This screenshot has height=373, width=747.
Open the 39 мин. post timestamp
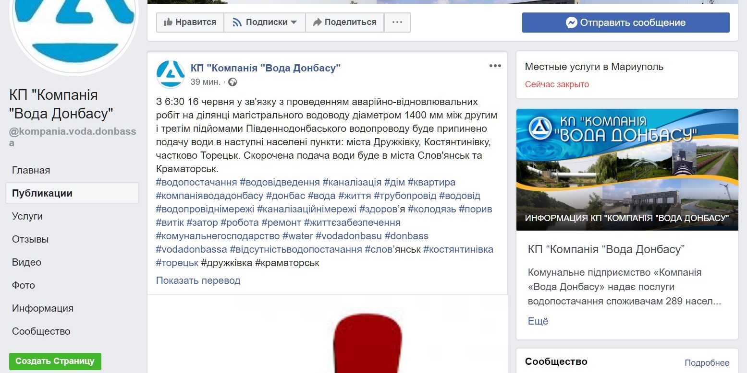click(x=205, y=82)
